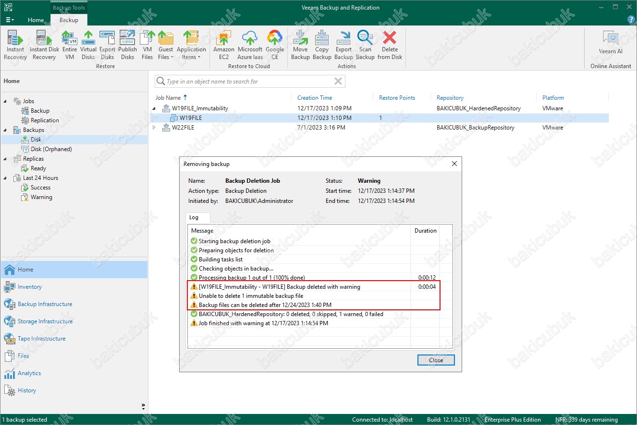Select the Disk node under Backups
Image resolution: width=637 pixels, height=425 pixels.
click(x=36, y=140)
